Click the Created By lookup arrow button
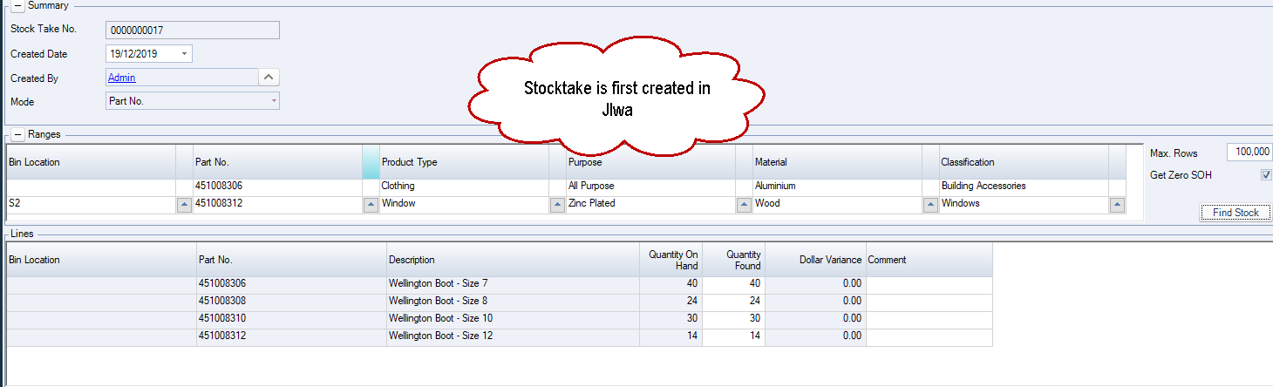This screenshot has height=387, width=1273. coord(269,78)
